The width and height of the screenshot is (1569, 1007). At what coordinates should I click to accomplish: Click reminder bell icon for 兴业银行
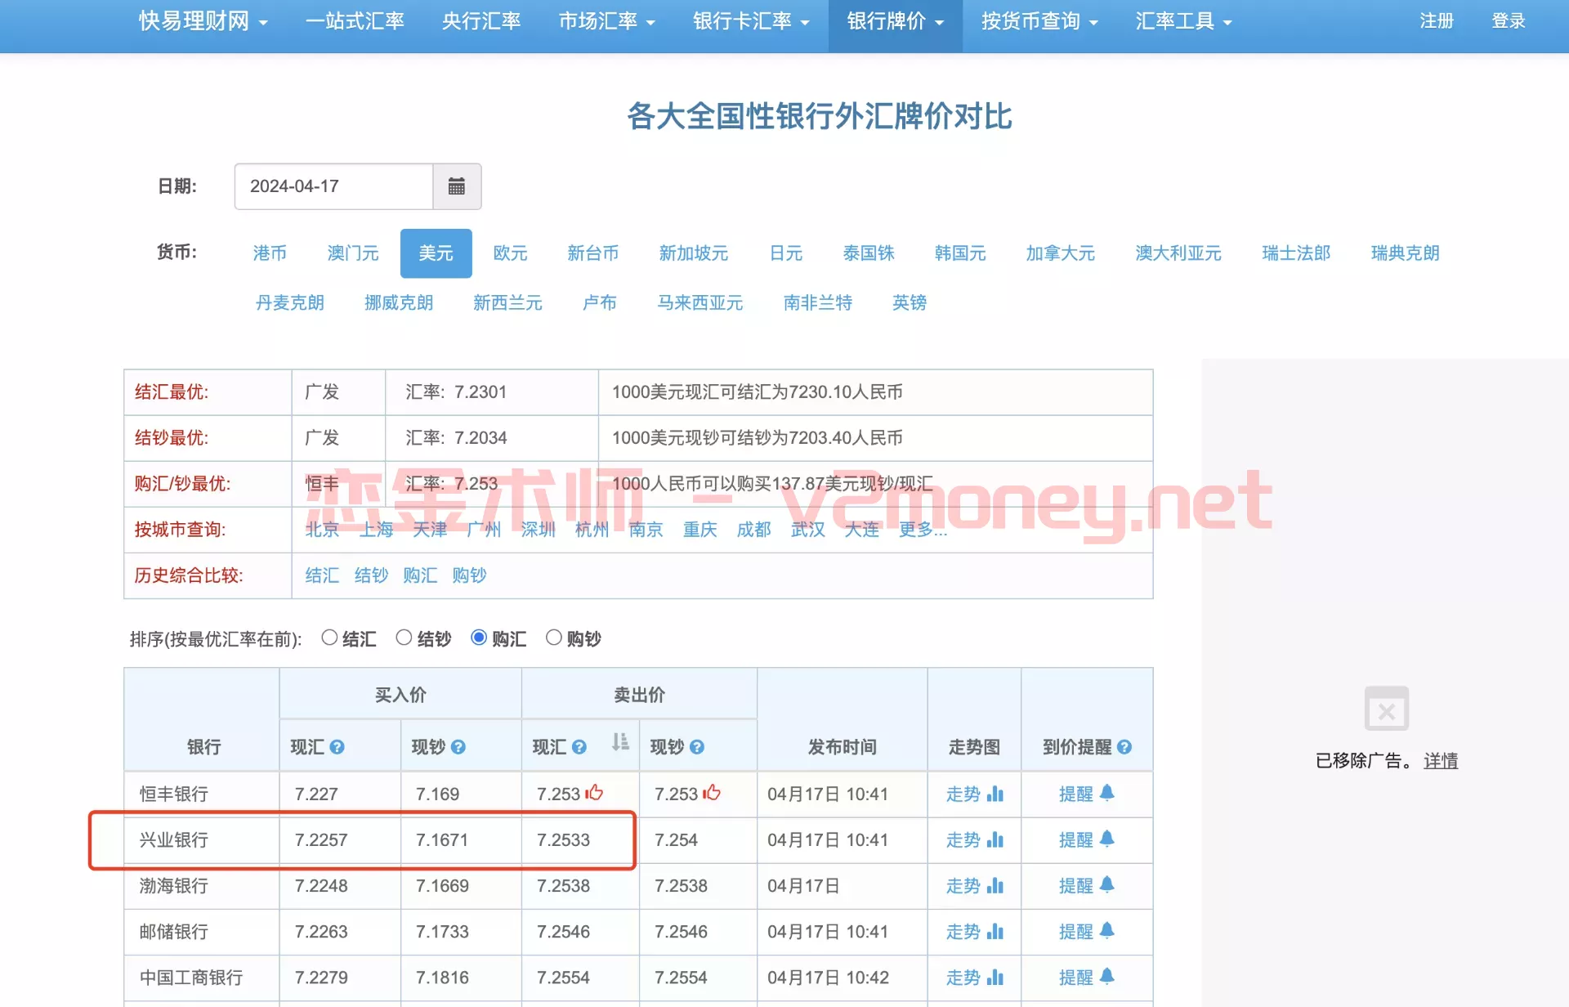coord(1106,839)
